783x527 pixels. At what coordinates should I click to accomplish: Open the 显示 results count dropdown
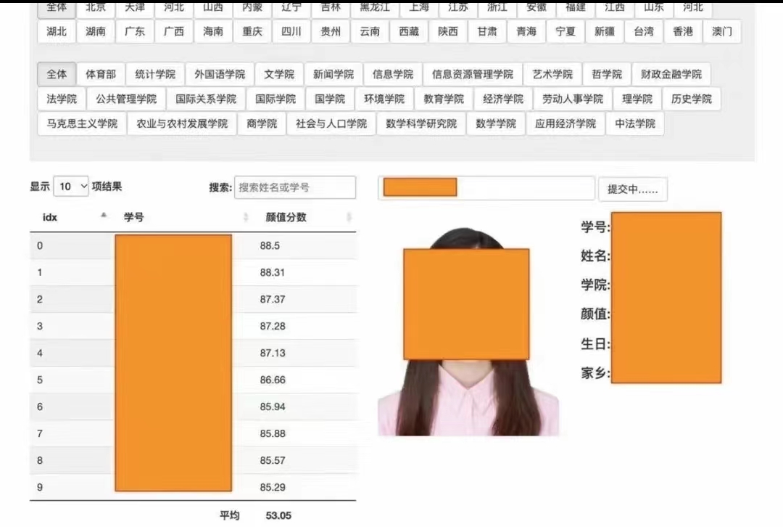coord(72,187)
